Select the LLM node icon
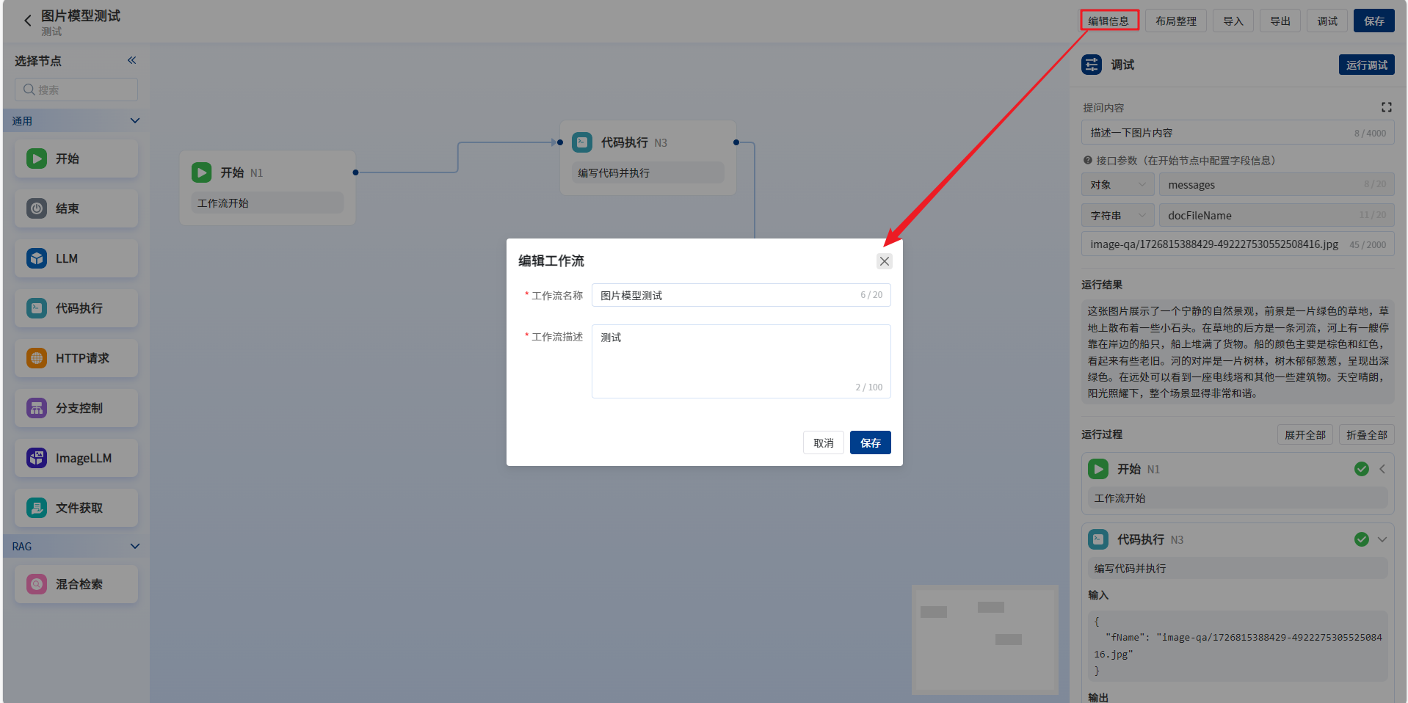The image size is (1408, 703). click(x=37, y=258)
